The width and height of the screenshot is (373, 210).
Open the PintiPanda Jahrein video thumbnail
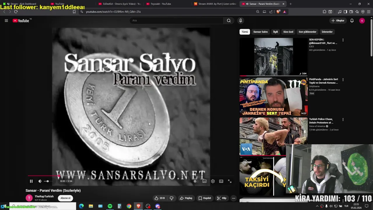tap(273, 97)
